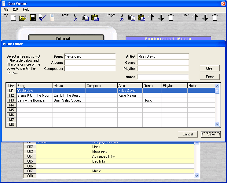Screen dimensions: 227x183
Task: Click the Genre text box
Action: pos(163,63)
